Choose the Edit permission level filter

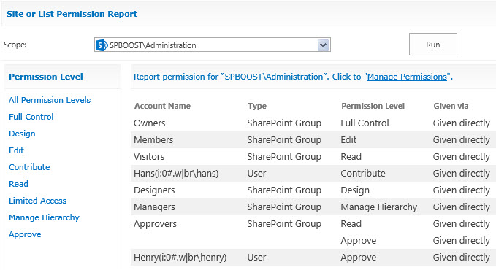pos(16,150)
